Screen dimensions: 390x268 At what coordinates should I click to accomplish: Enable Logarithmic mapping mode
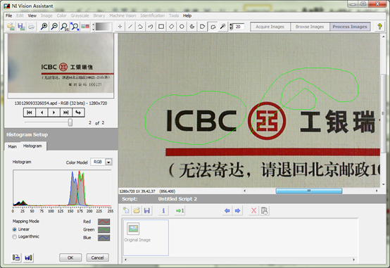coord(14,236)
